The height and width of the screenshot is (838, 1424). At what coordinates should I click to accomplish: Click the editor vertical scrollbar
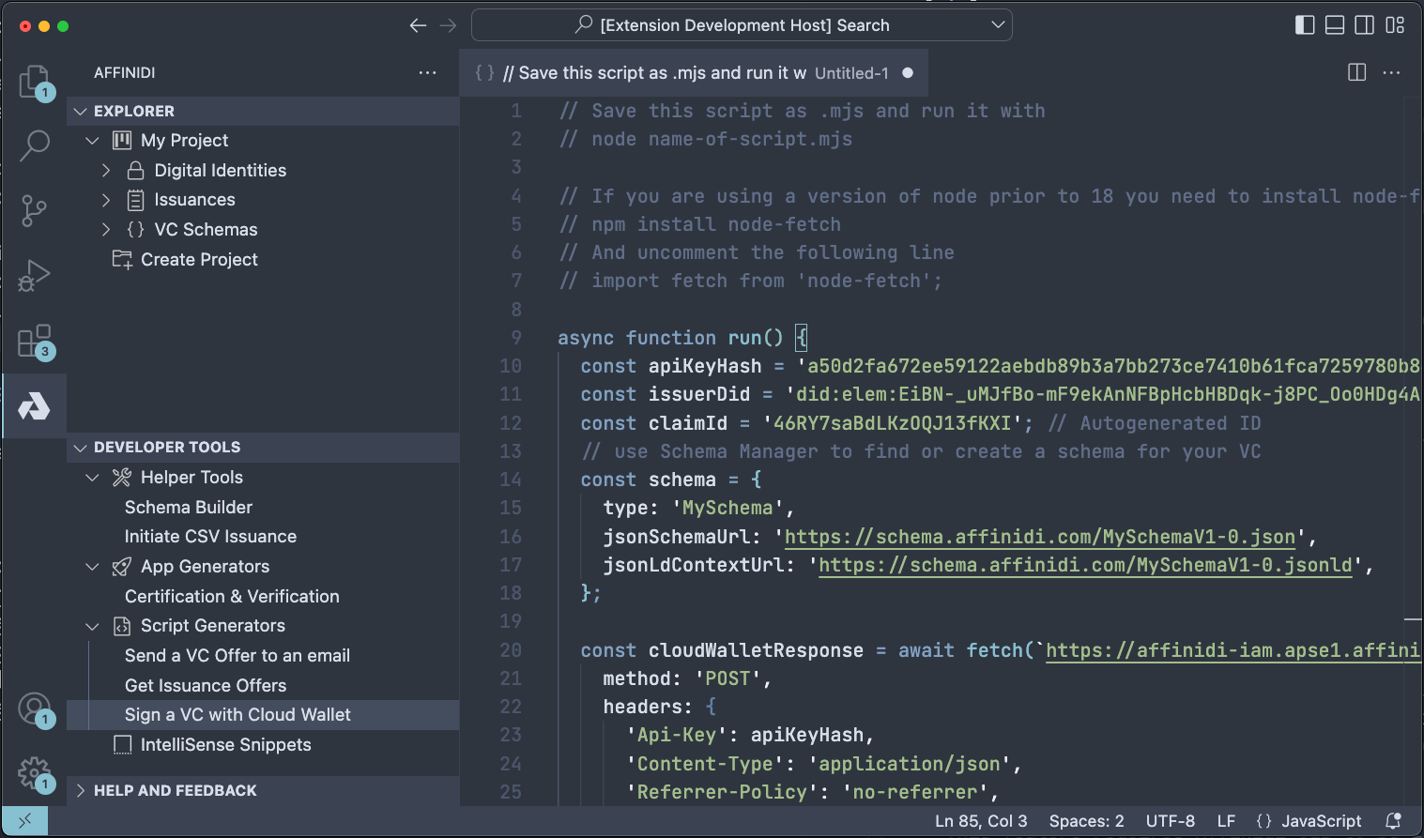click(x=1413, y=450)
